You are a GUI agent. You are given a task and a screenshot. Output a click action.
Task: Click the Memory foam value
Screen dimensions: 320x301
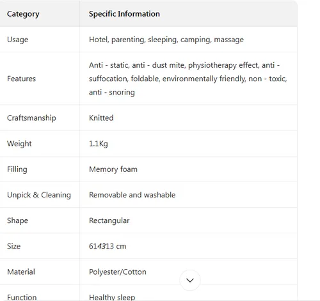point(113,169)
